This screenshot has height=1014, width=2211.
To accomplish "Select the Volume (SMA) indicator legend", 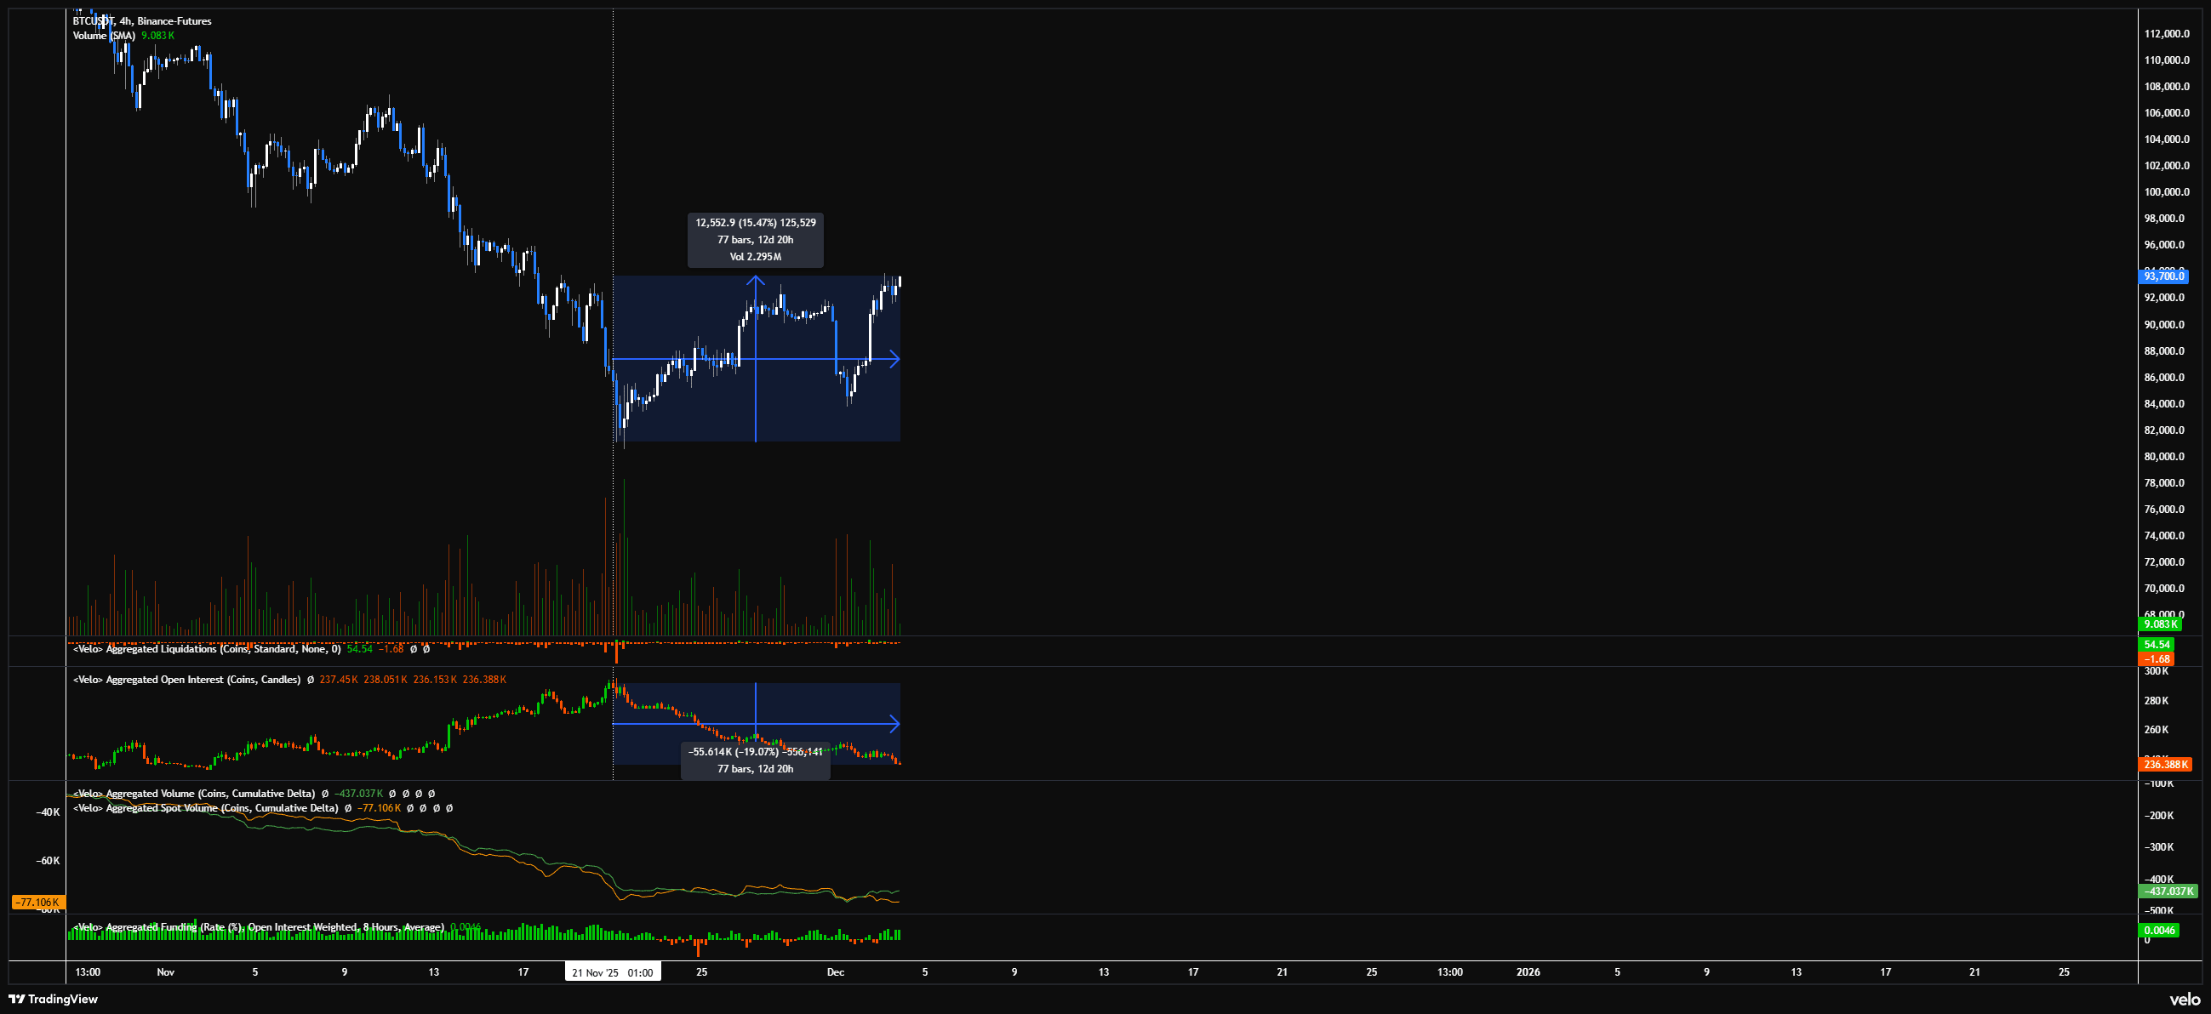I will click(104, 35).
